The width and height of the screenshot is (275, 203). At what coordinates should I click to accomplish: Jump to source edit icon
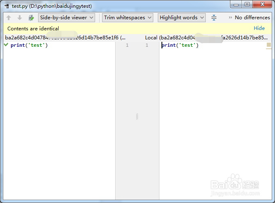point(31,18)
